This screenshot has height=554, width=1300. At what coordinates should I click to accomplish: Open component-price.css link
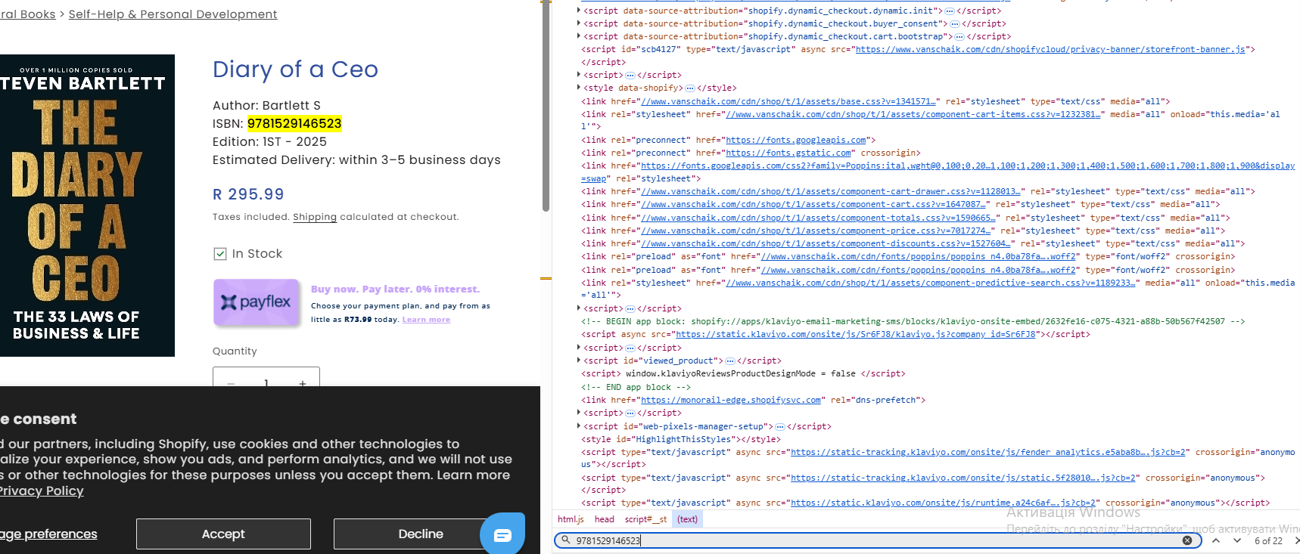(x=817, y=231)
